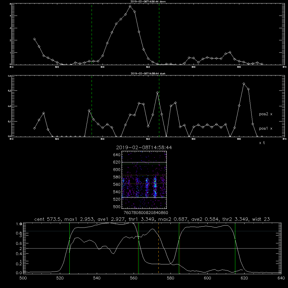Click y-axis label 0.3 of dusk plot
This screenshot has width=288, height=288.
[x=10, y=91]
